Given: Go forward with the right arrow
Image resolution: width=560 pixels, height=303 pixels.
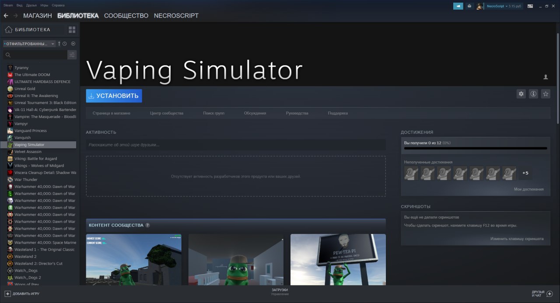Looking at the screenshot, I should [x=16, y=16].
